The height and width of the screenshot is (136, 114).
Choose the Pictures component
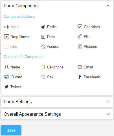coord(87,46)
